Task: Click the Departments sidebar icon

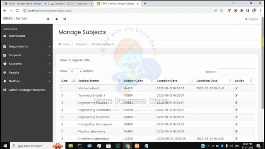Action: [5, 46]
